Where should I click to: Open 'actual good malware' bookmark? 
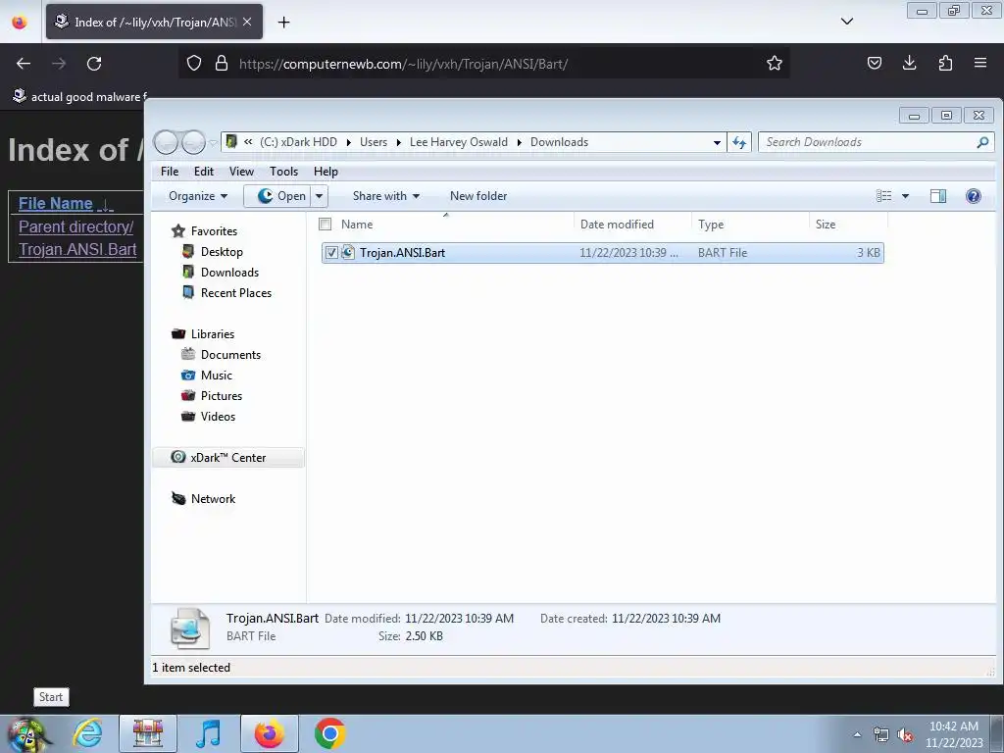click(x=79, y=97)
